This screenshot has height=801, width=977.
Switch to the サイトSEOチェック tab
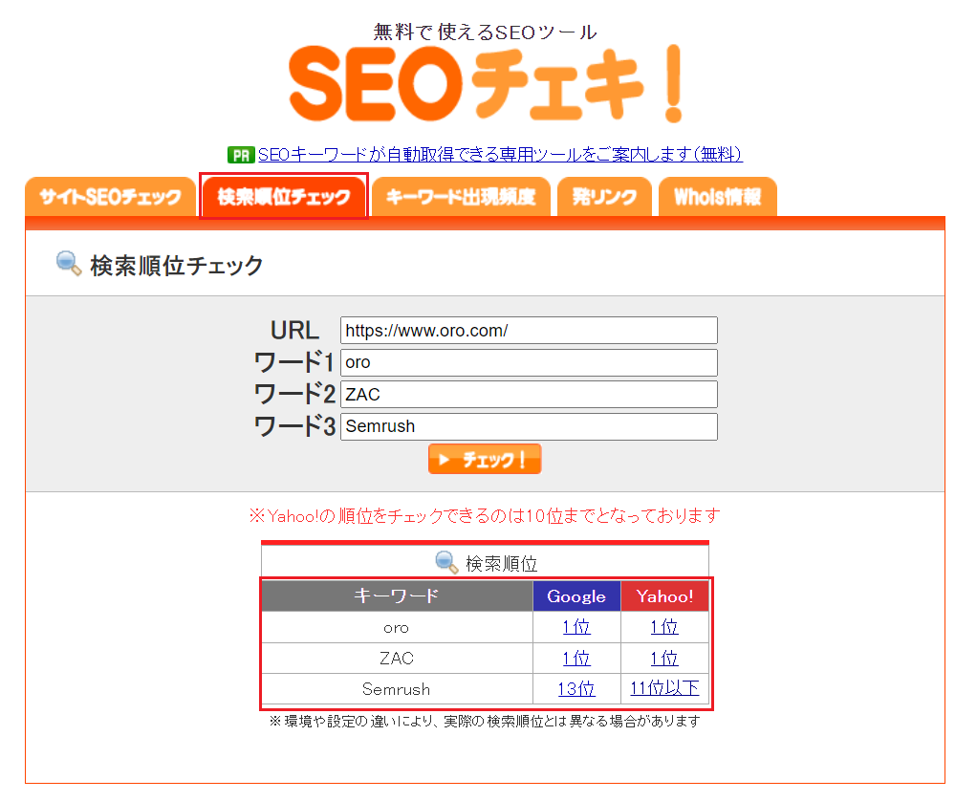109,197
